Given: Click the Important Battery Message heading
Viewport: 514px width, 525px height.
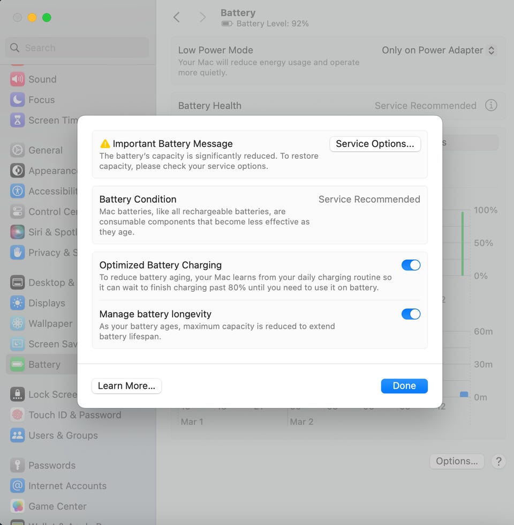Looking at the screenshot, I should [172, 144].
